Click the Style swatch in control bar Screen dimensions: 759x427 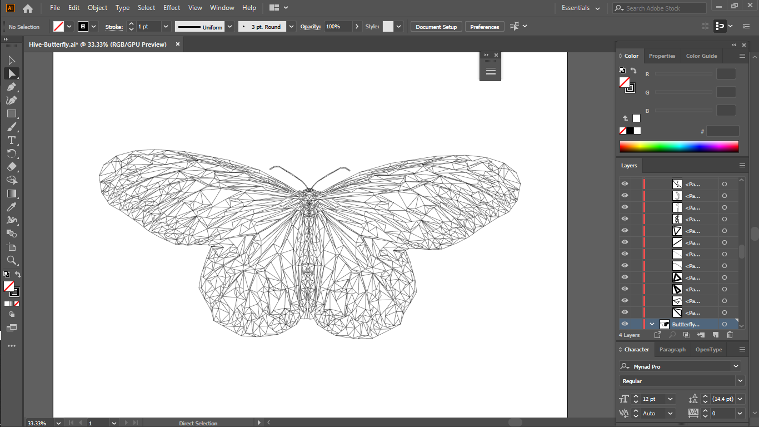pos(388,27)
